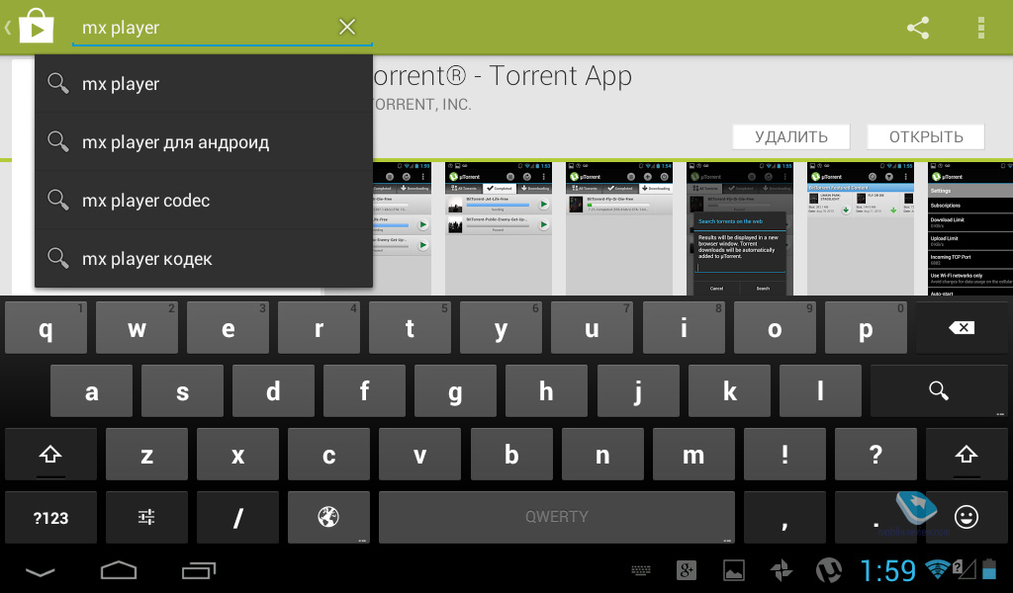Select suggestion 'mx player codec'

tap(204, 200)
